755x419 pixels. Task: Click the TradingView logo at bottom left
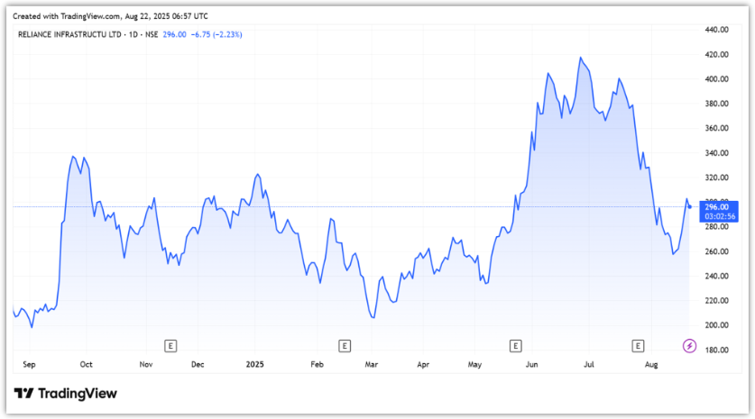click(x=65, y=394)
